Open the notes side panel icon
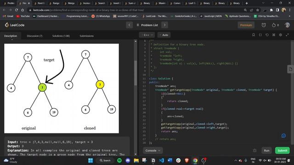The image size is (294, 165). click(x=290, y=69)
